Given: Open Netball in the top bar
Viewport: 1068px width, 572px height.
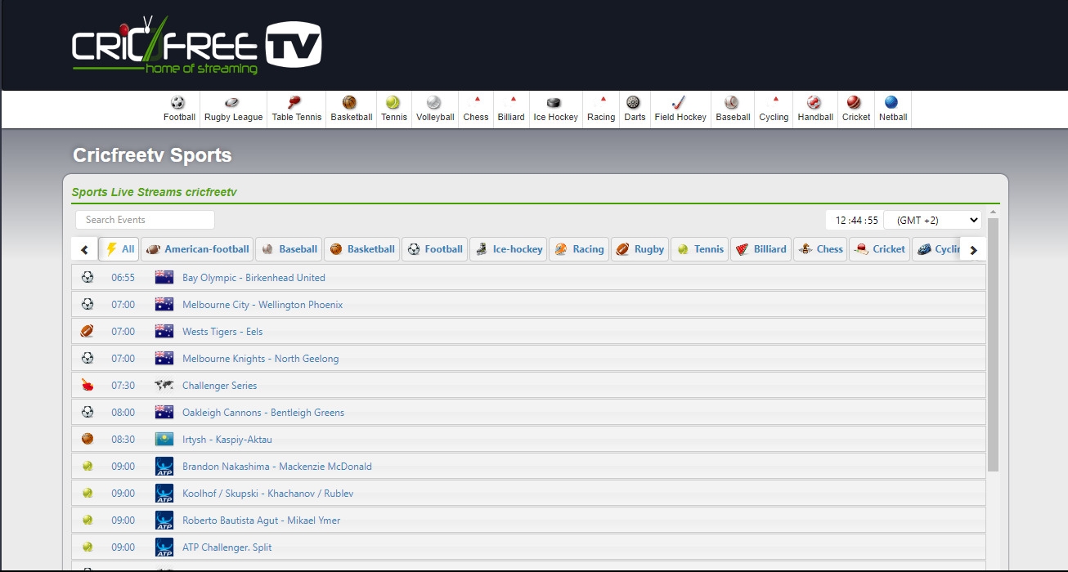Looking at the screenshot, I should [x=893, y=109].
